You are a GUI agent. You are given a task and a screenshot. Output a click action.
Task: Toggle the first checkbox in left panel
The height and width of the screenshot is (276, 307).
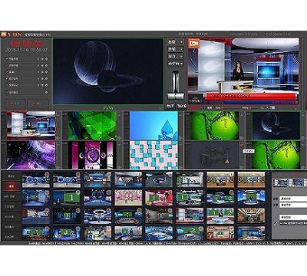(7, 58)
